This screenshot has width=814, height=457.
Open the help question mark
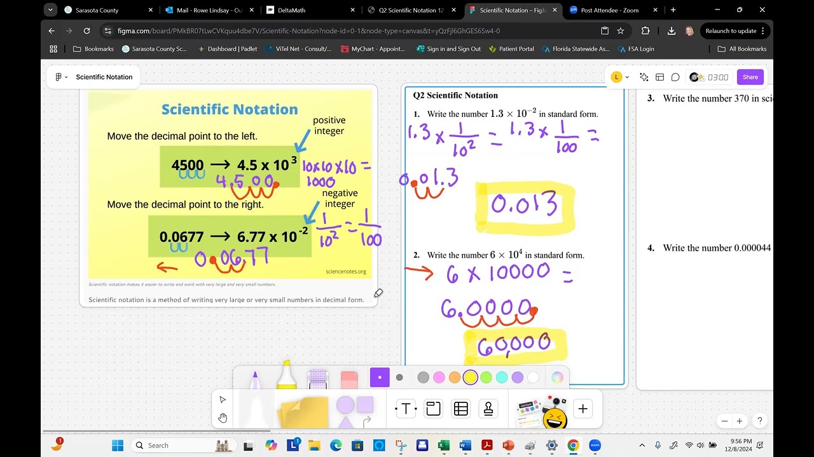(759, 421)
